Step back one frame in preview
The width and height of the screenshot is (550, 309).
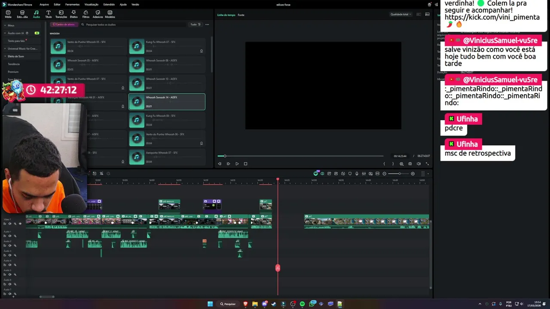pyautogui.click(x=220, y=164)
